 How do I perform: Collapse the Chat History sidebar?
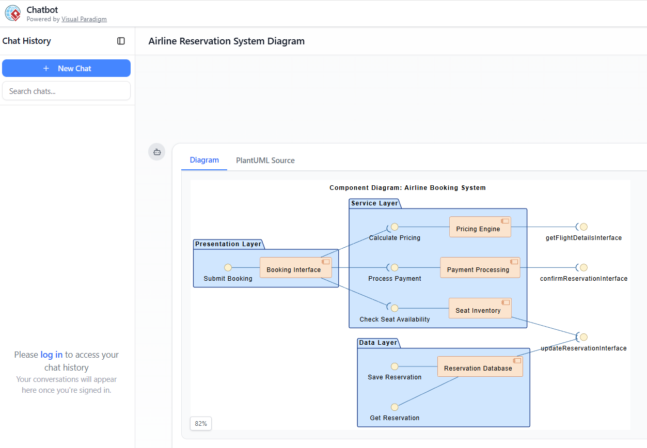coord(121,41)
